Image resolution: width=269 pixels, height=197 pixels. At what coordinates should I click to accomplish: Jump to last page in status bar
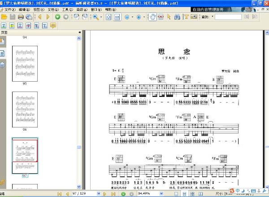pyautogui.click(x=113, y=194)
